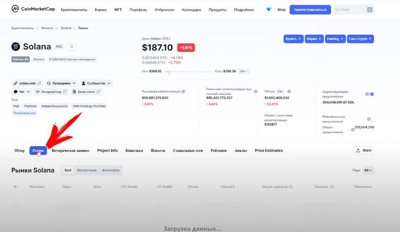Open info icon beside Ликвидн. column
Viewport: 400px width, 232px height.
332,187
